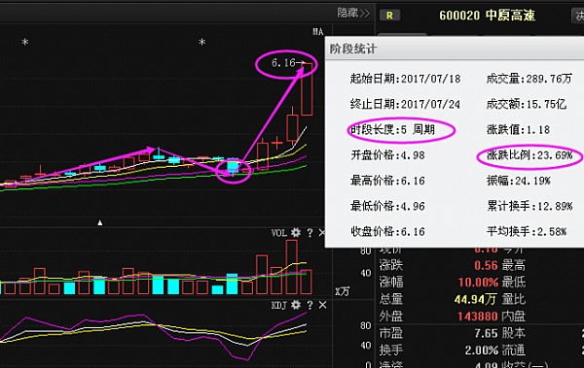
Task: Click the partially visible 决 button
Action: tap(578, 16)
